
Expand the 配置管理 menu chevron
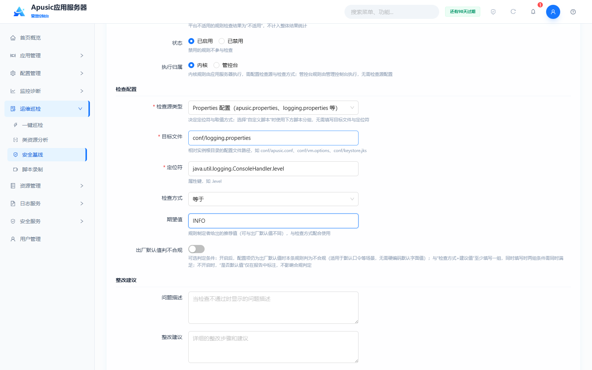pos(82,73)
